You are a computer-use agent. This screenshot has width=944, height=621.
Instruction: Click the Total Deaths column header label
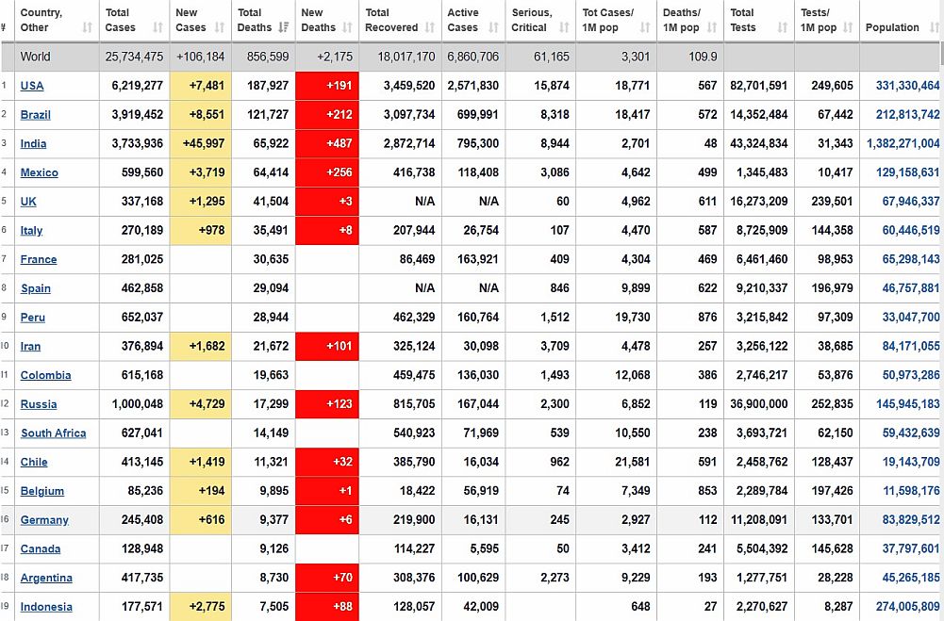click(255, 20)
